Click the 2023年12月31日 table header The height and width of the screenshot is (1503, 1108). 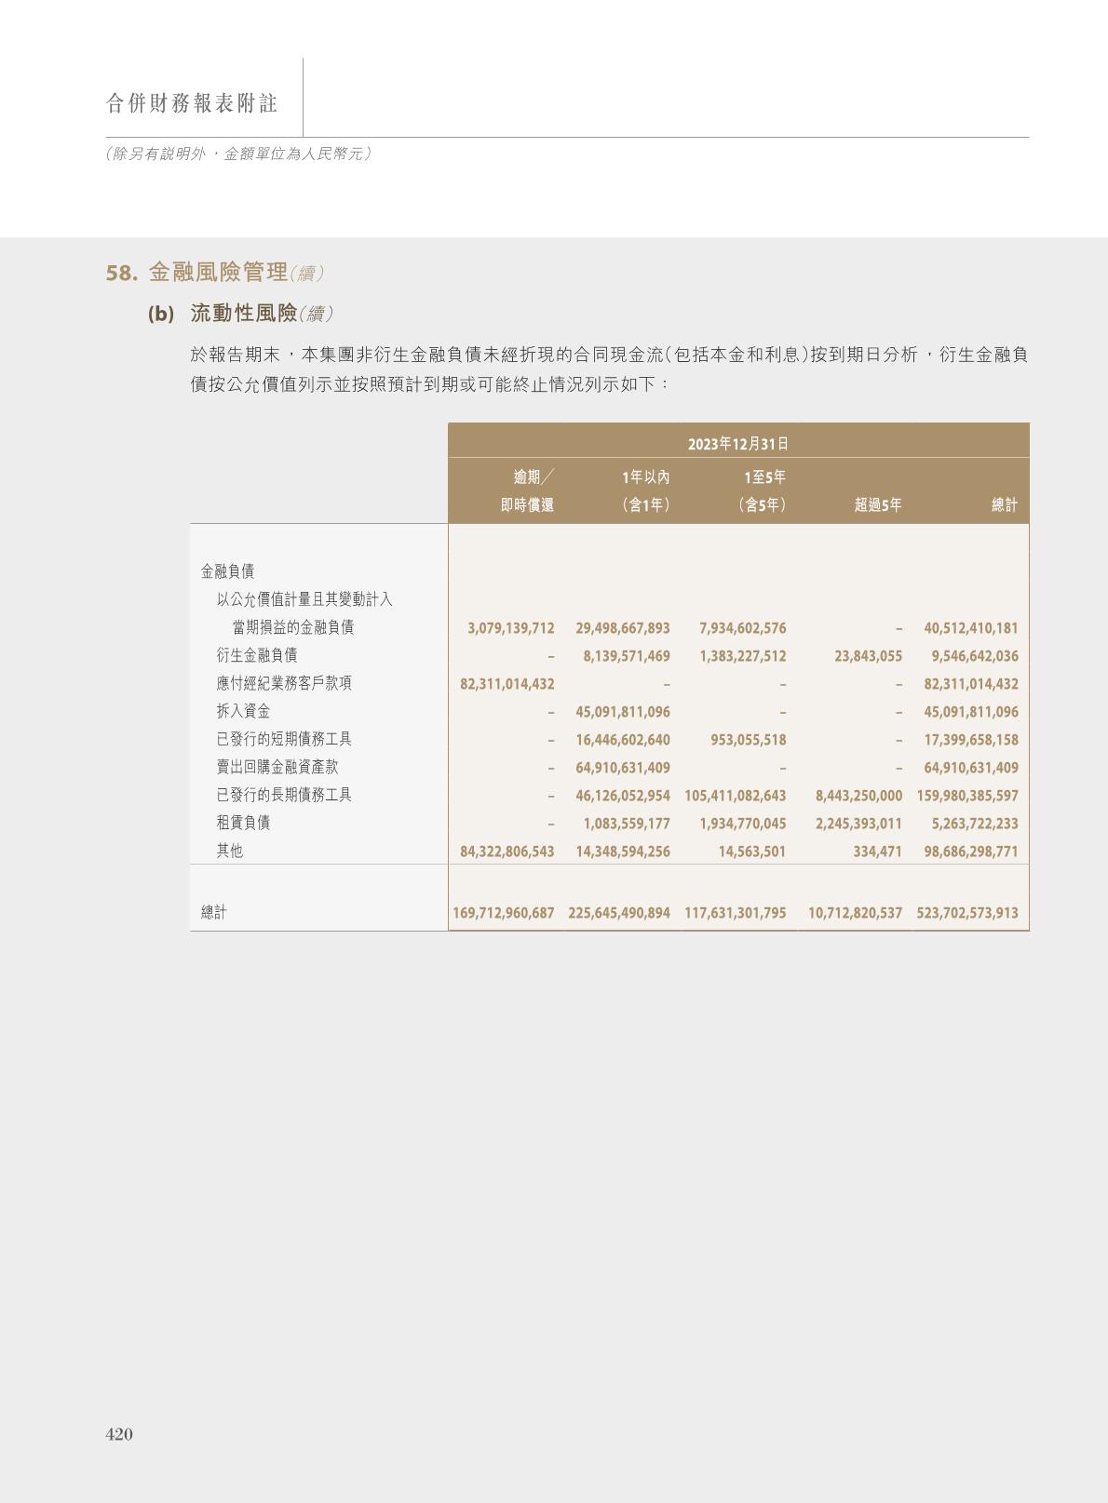tap(737, 444)
